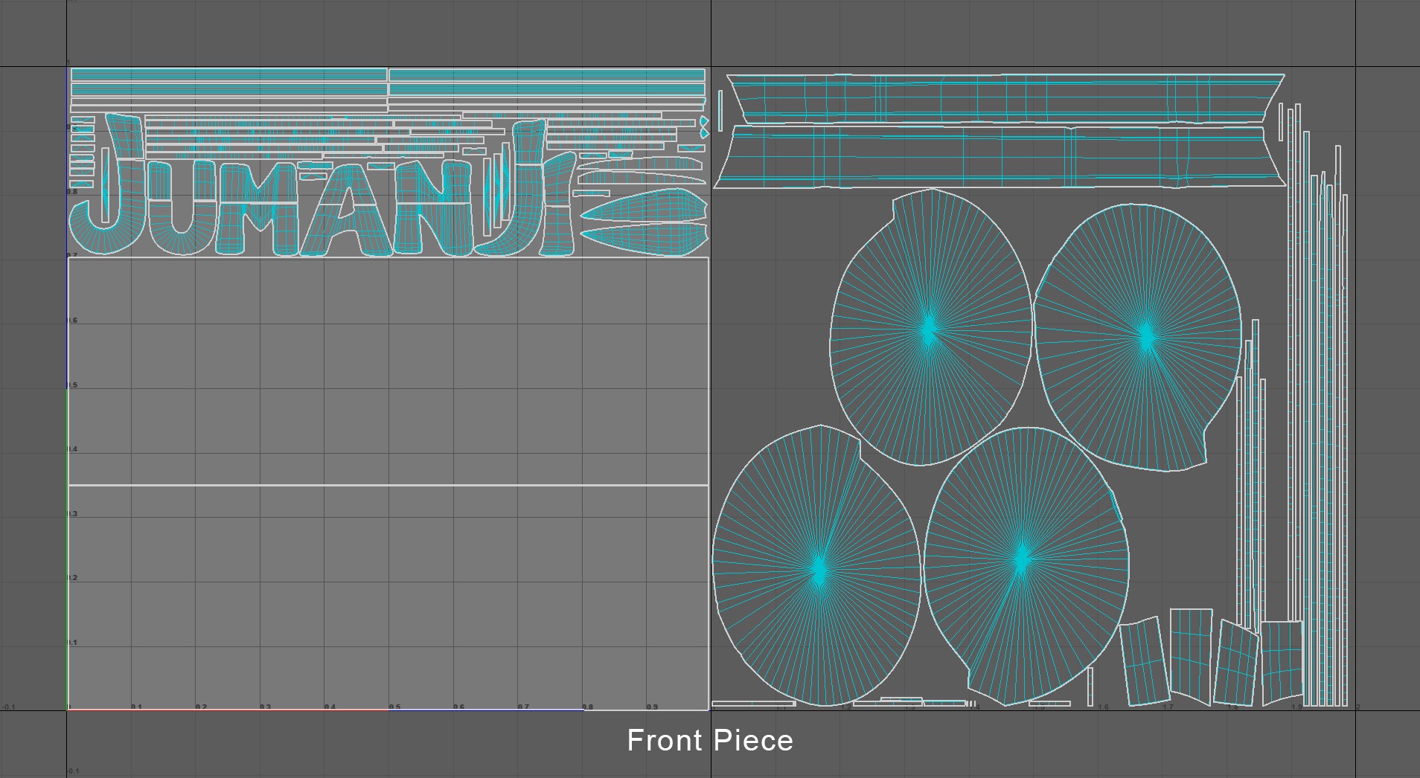Click the 1.6 coordinate label near bottom grid
1420x778 pixels.
pos(1103,707)
